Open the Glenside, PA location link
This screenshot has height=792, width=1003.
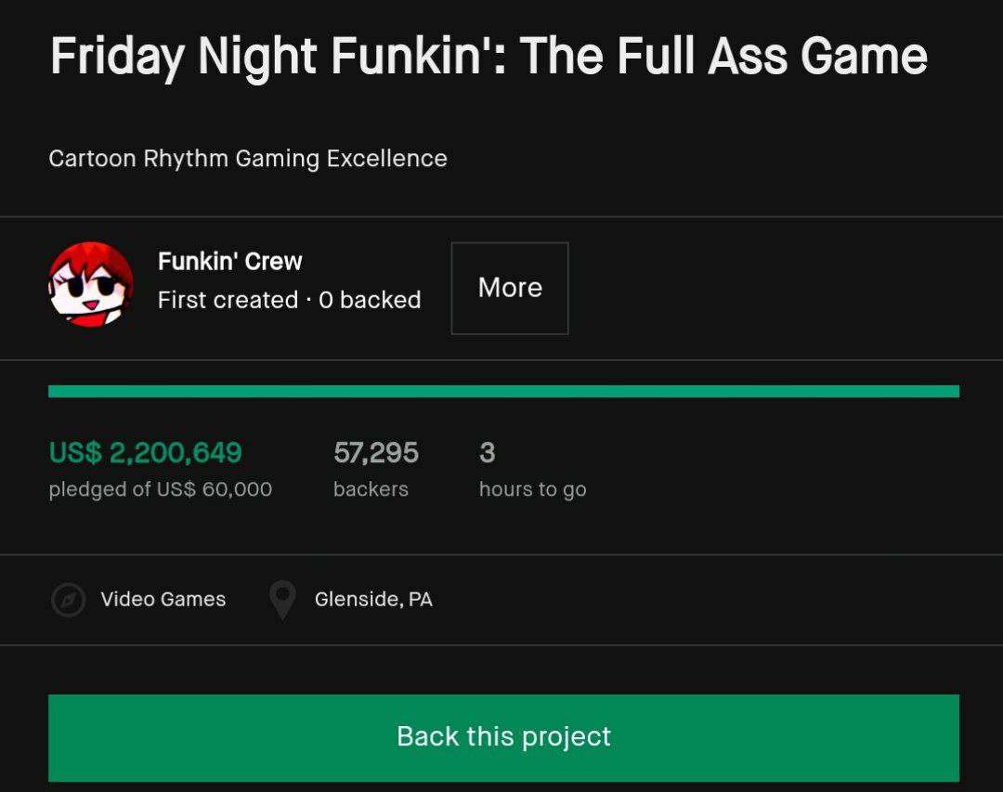373,600
